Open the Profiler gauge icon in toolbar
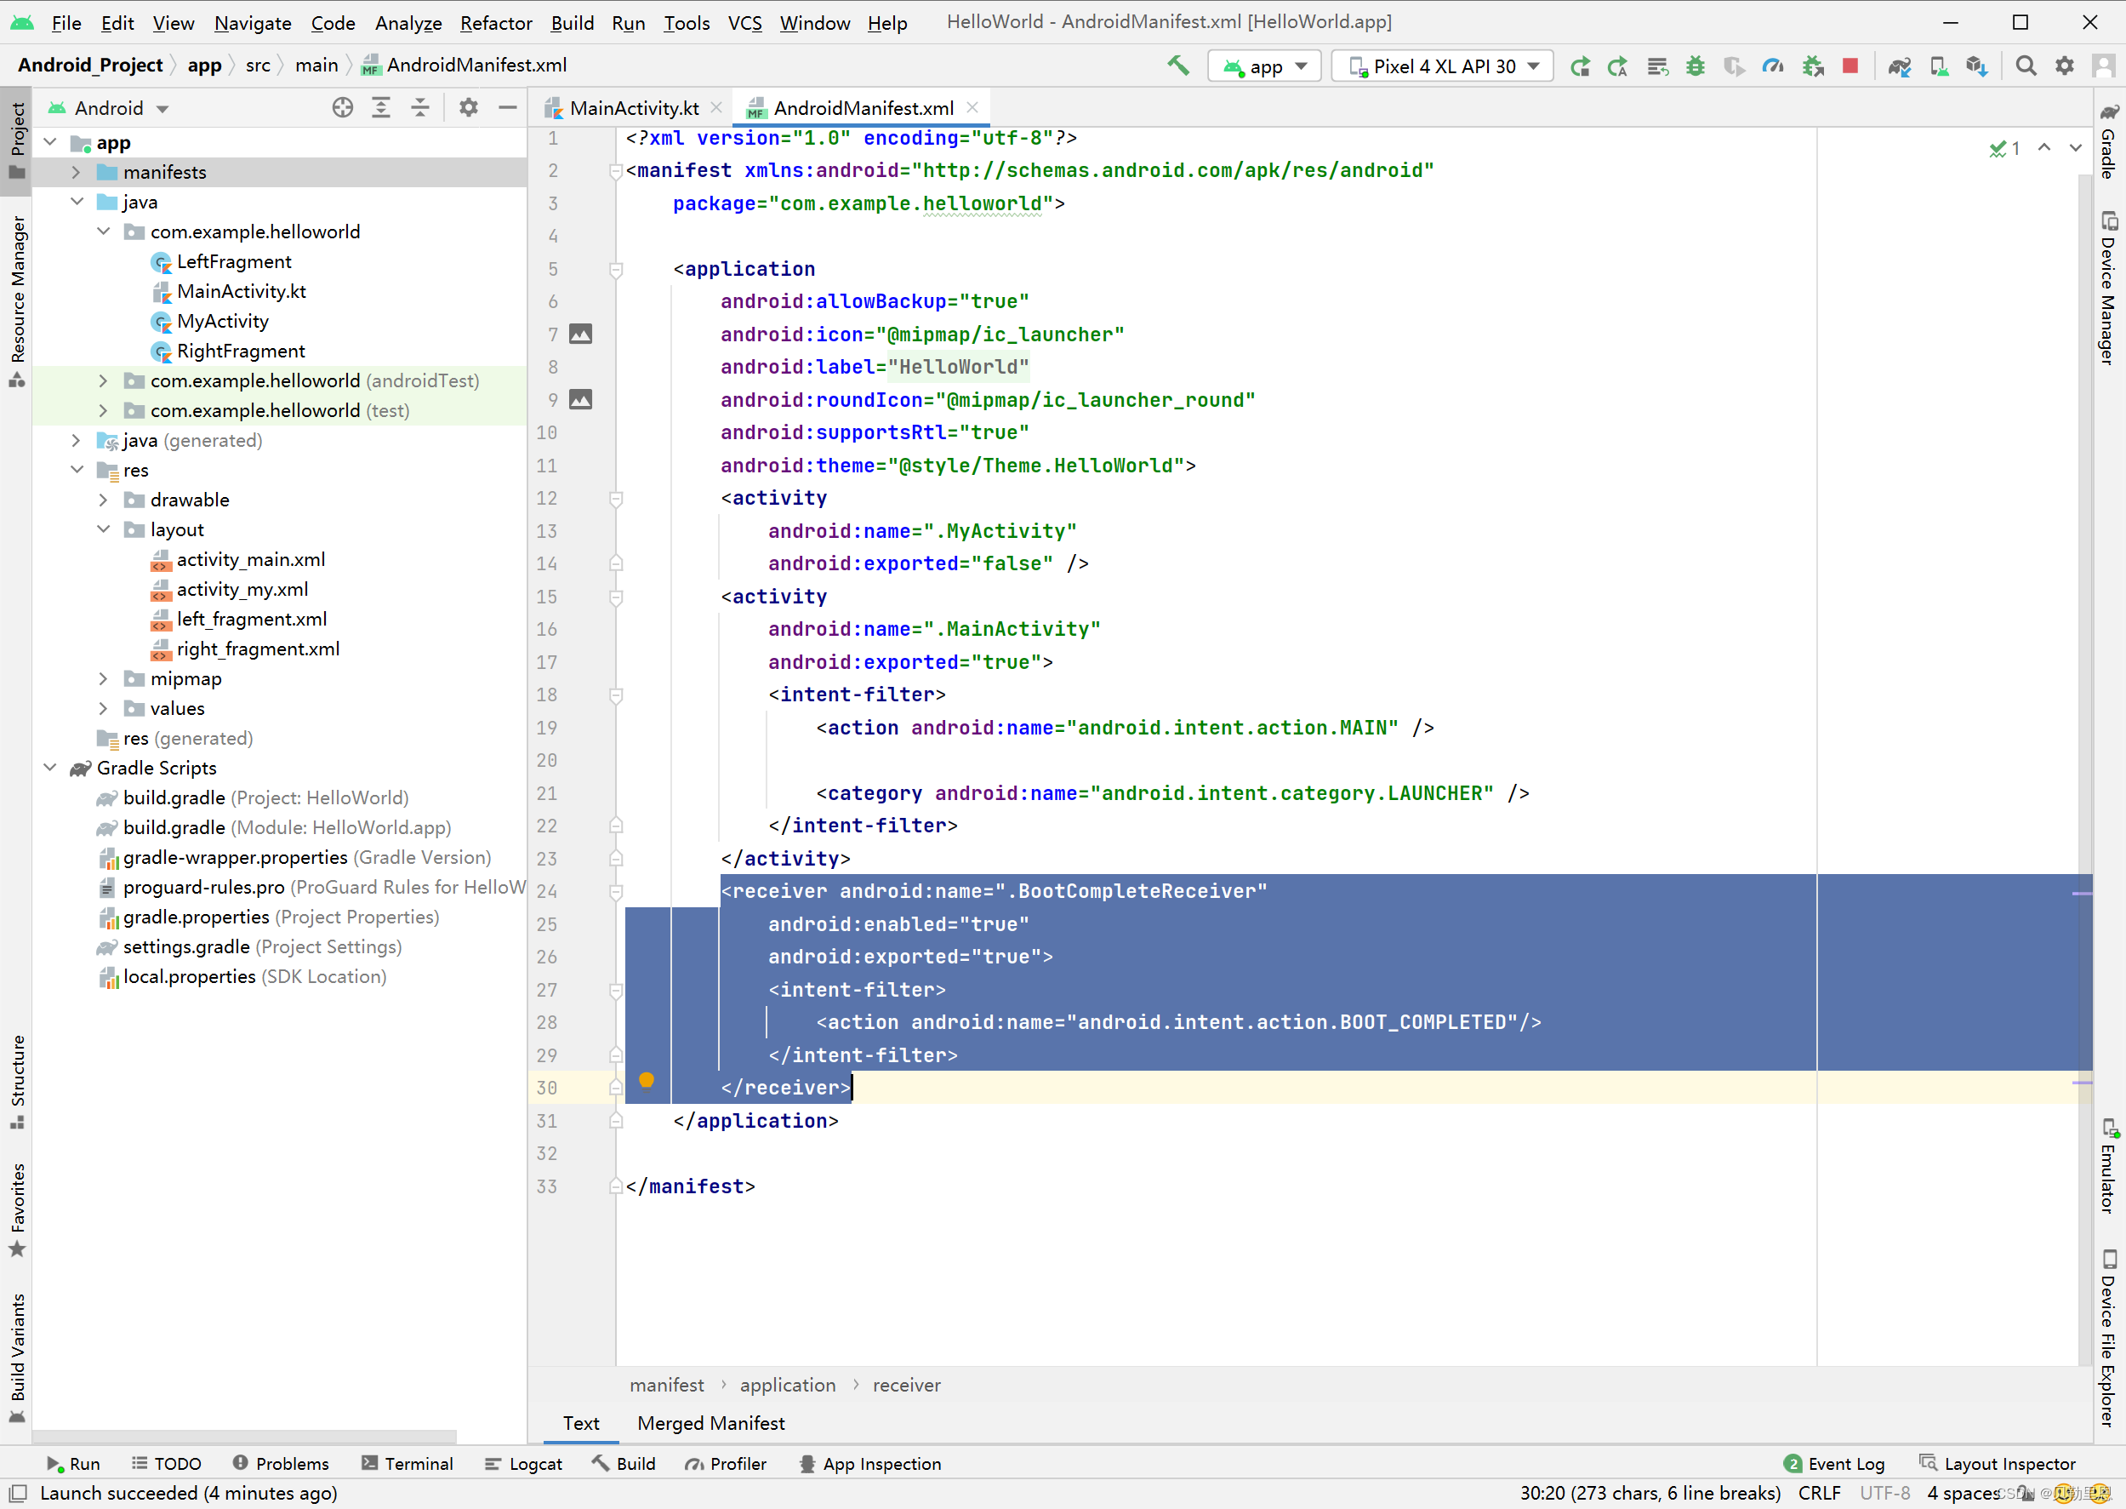Screen dimensions: 2126x1509 [x=1772, y=66]
